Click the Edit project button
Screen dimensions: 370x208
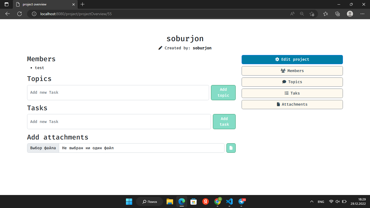click(292, 60)
